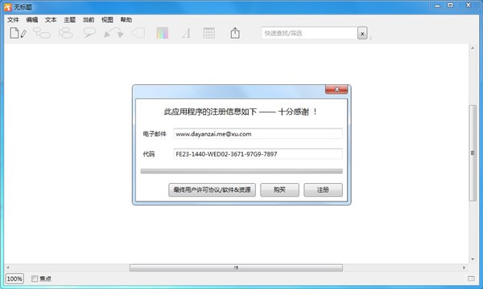Click the panel toggle icon at bottom right
This screenshot has width=483, height=289.
click(471, 279)
